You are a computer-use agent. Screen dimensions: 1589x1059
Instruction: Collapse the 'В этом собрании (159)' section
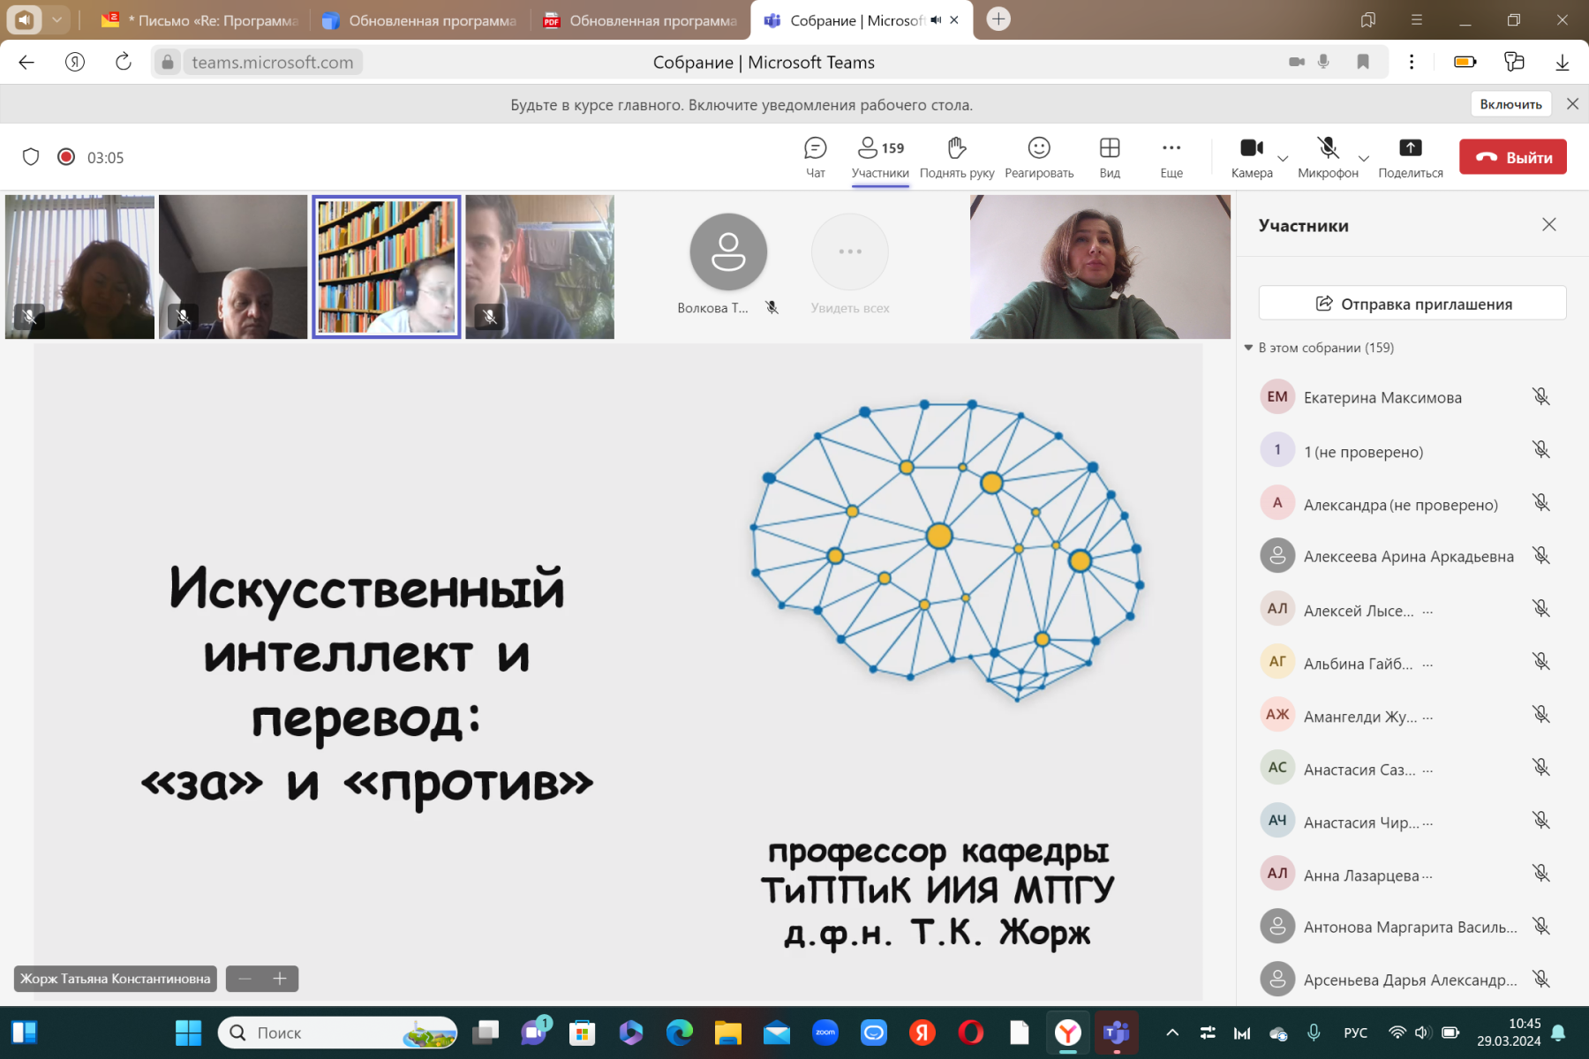(1248, 348)
